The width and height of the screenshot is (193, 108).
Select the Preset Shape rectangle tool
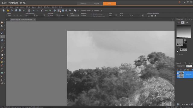[x=2, y=73]
